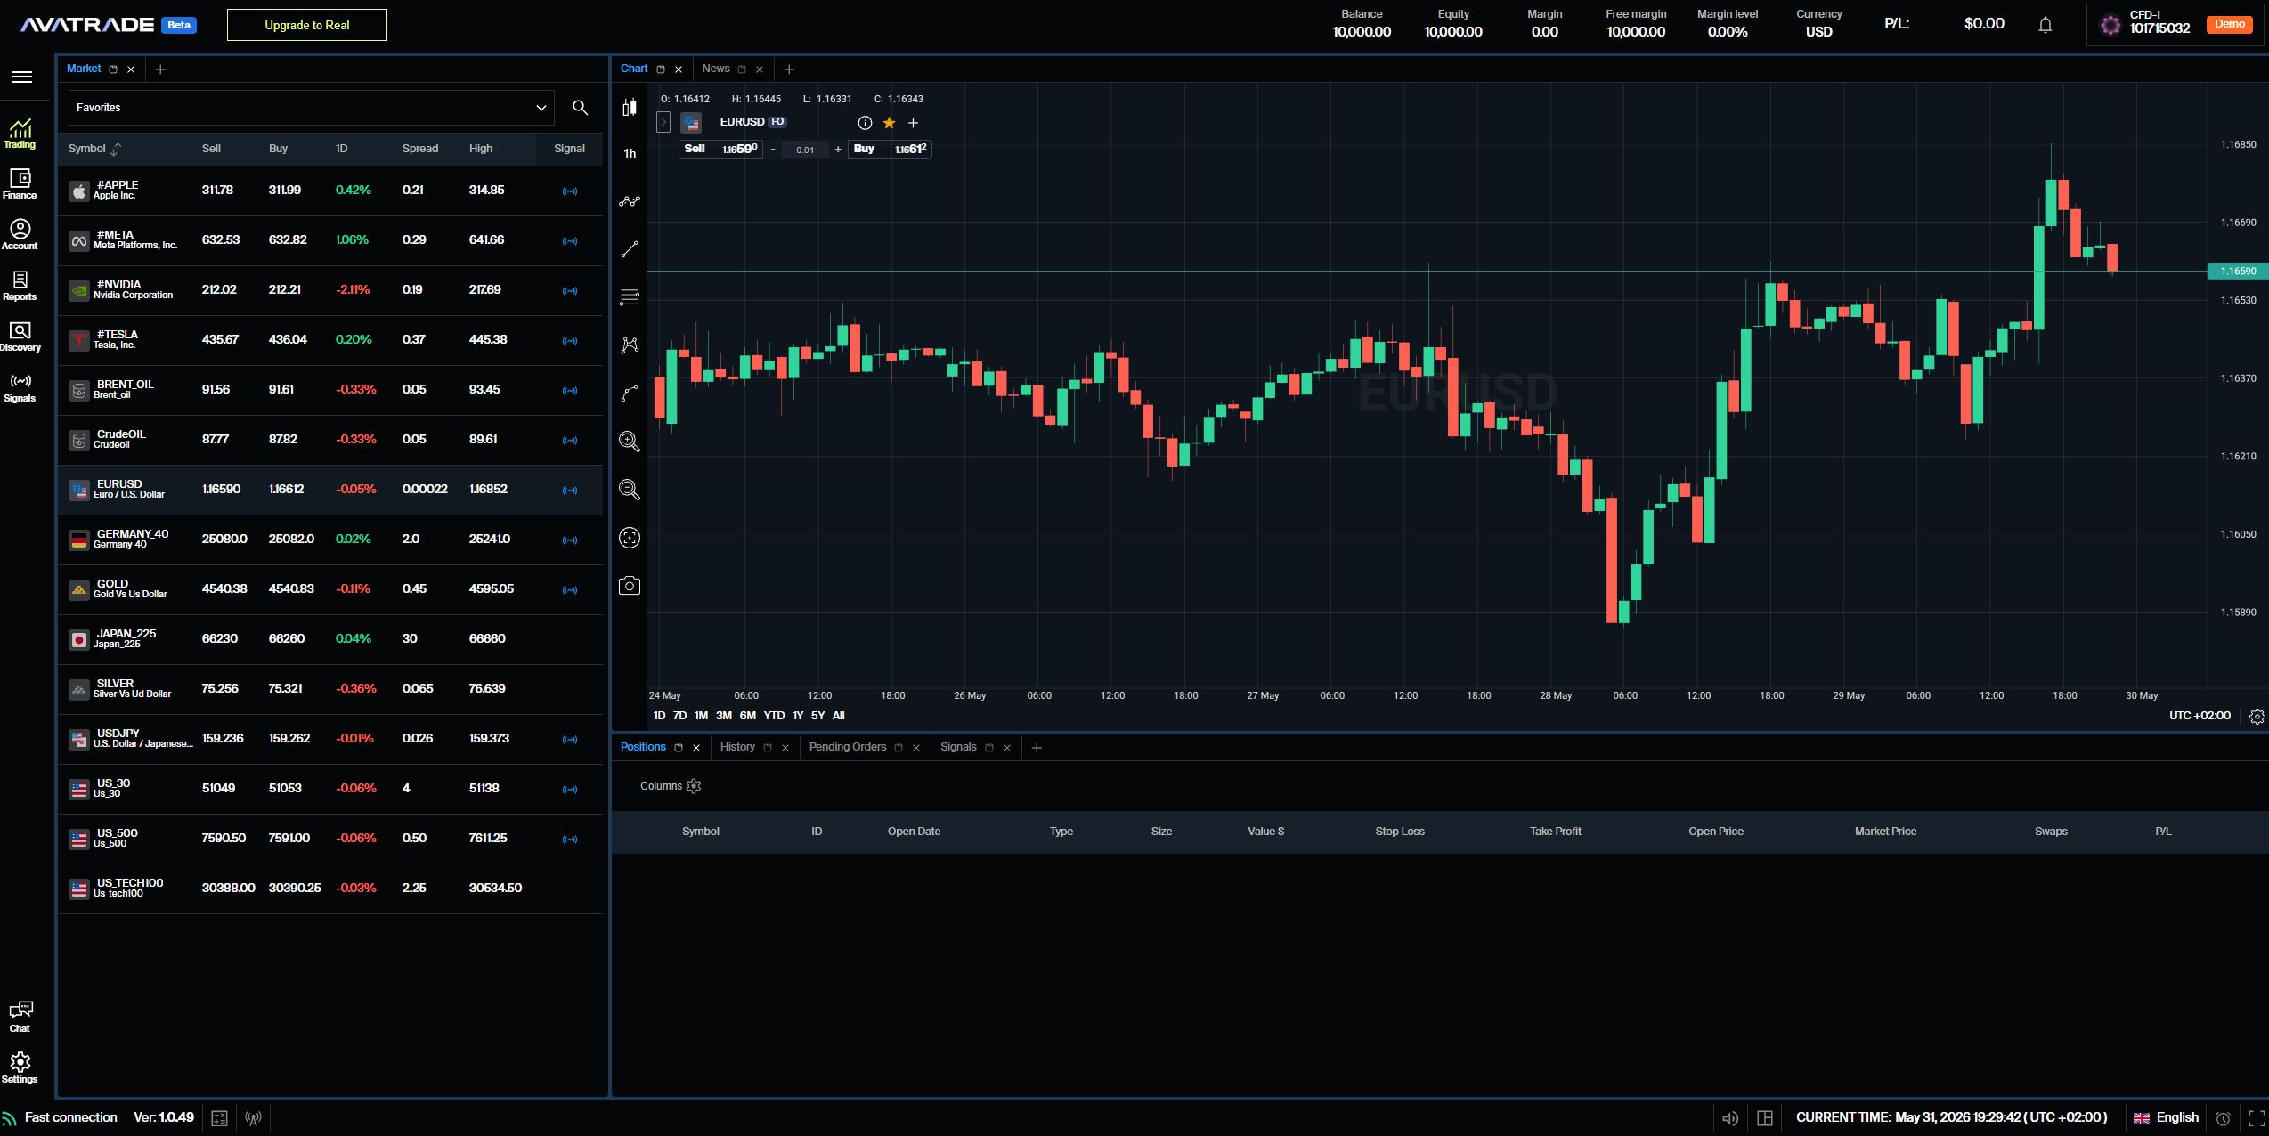Viewport: 2269px width, 1136px height.
Task: Click Upgrade to Real button
Action: point(307,25)
